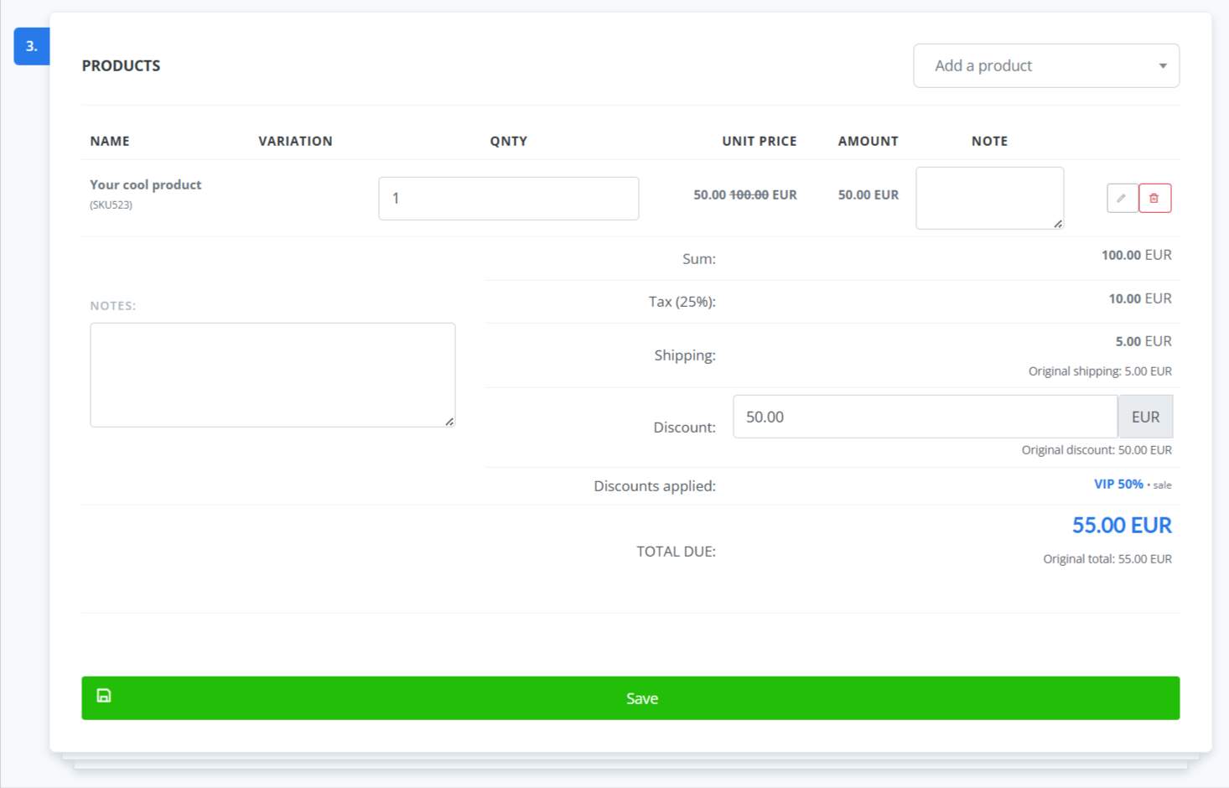Click the product note text area

(x=990, y=198)
